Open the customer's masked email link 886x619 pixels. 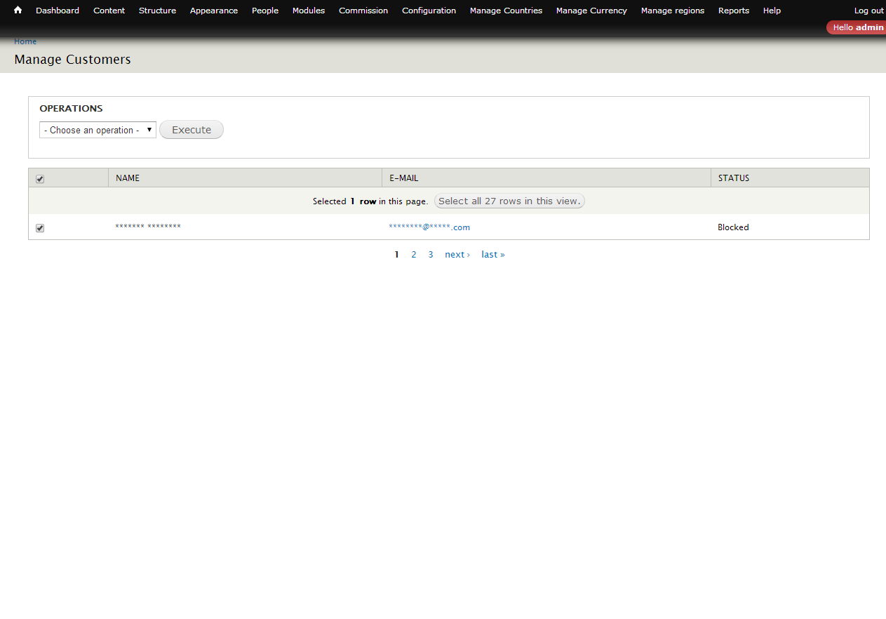(429, 227)
